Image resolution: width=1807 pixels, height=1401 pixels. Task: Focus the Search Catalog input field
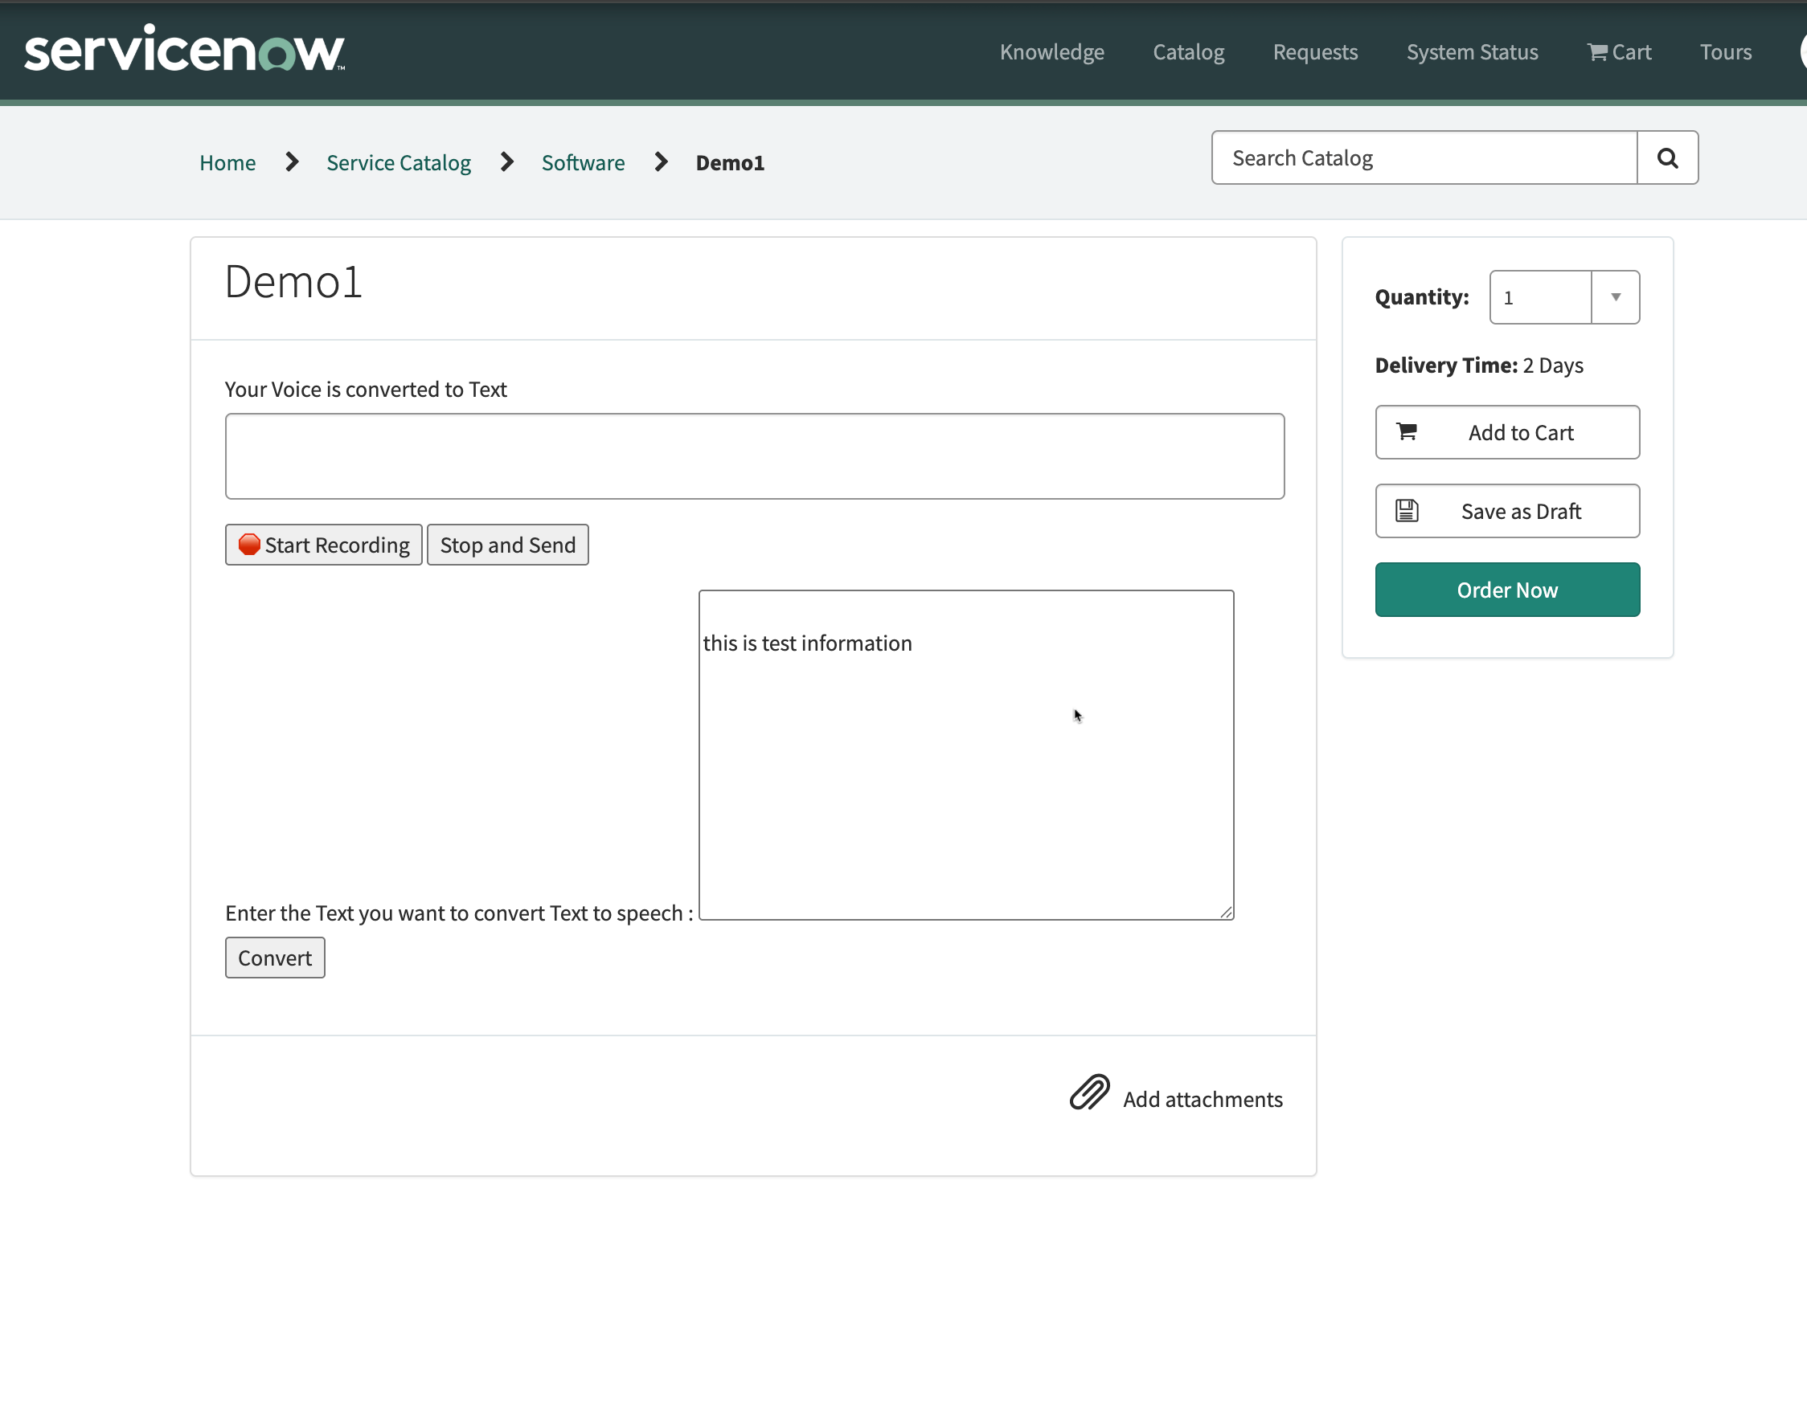pyautogui.click(x=1424, y=158)
